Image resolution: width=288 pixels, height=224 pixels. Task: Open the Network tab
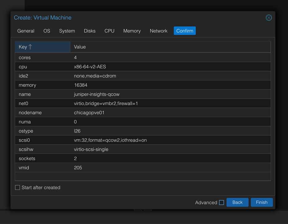point(158,31)
